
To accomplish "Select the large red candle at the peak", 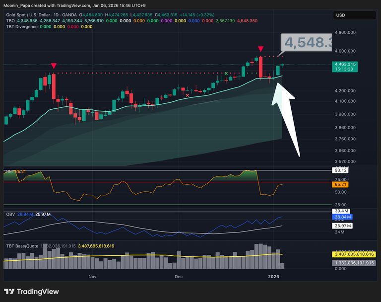I will [x=260, y=67].
